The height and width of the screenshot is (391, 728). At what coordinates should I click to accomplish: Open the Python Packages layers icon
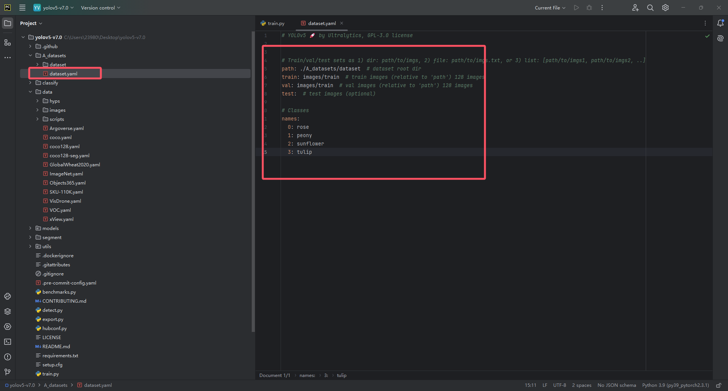pyautogui.click(x=8, y=311)
